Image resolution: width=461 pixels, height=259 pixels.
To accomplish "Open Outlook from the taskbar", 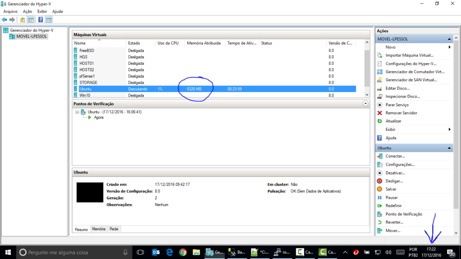I will pos(156,252).
